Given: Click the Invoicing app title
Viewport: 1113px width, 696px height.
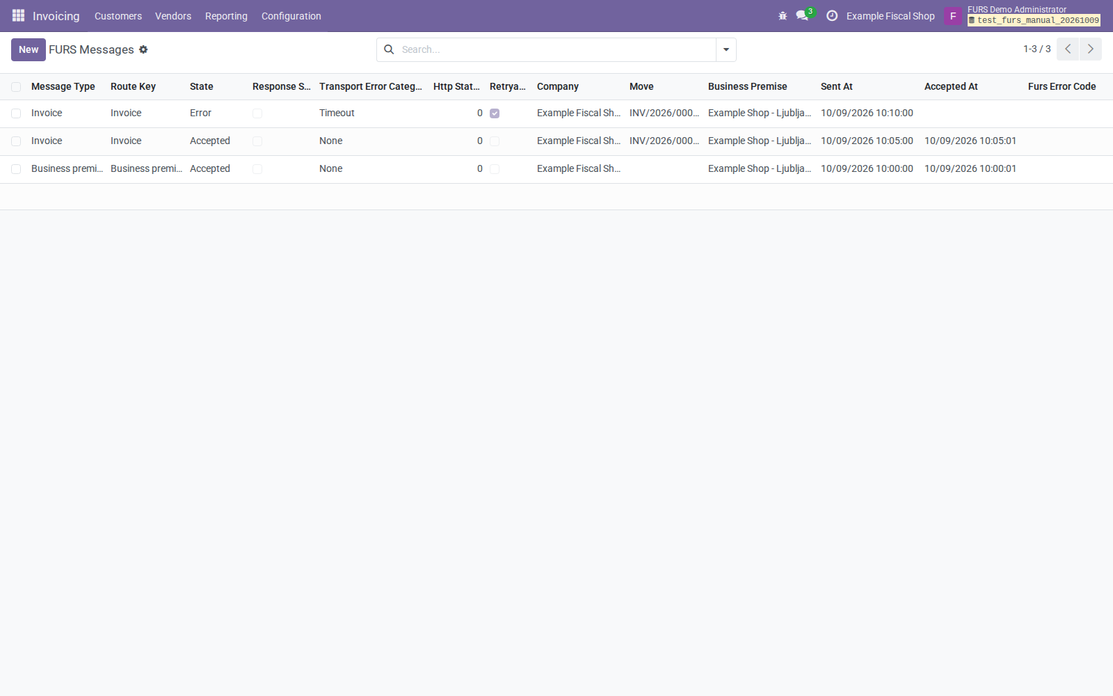Looking at the screenshot, I should 56,16.
